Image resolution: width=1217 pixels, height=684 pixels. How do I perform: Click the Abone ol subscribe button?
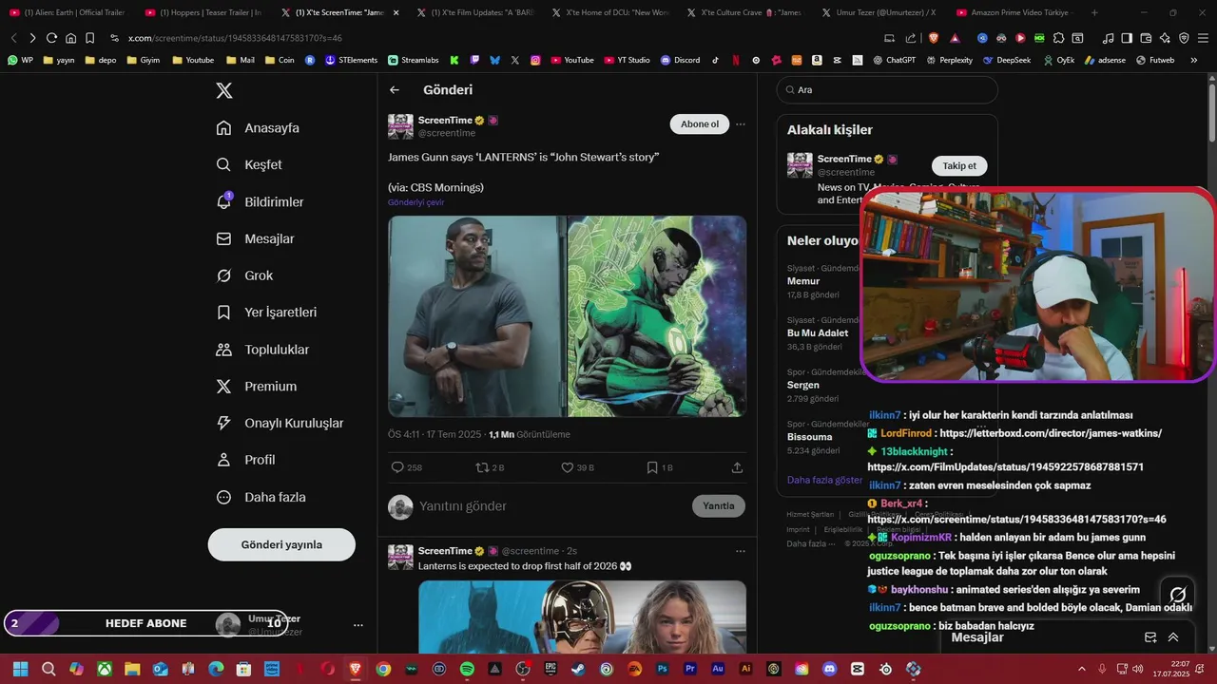(700, 124)
